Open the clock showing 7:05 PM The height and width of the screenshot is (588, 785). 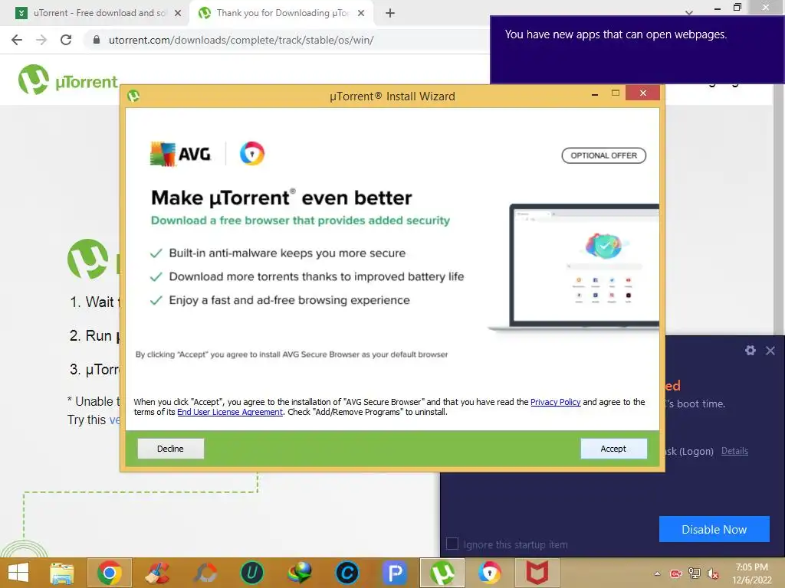751,573
